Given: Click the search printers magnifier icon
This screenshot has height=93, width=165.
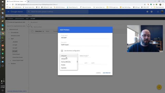Looking at the screenshot, I should point(32,27).
